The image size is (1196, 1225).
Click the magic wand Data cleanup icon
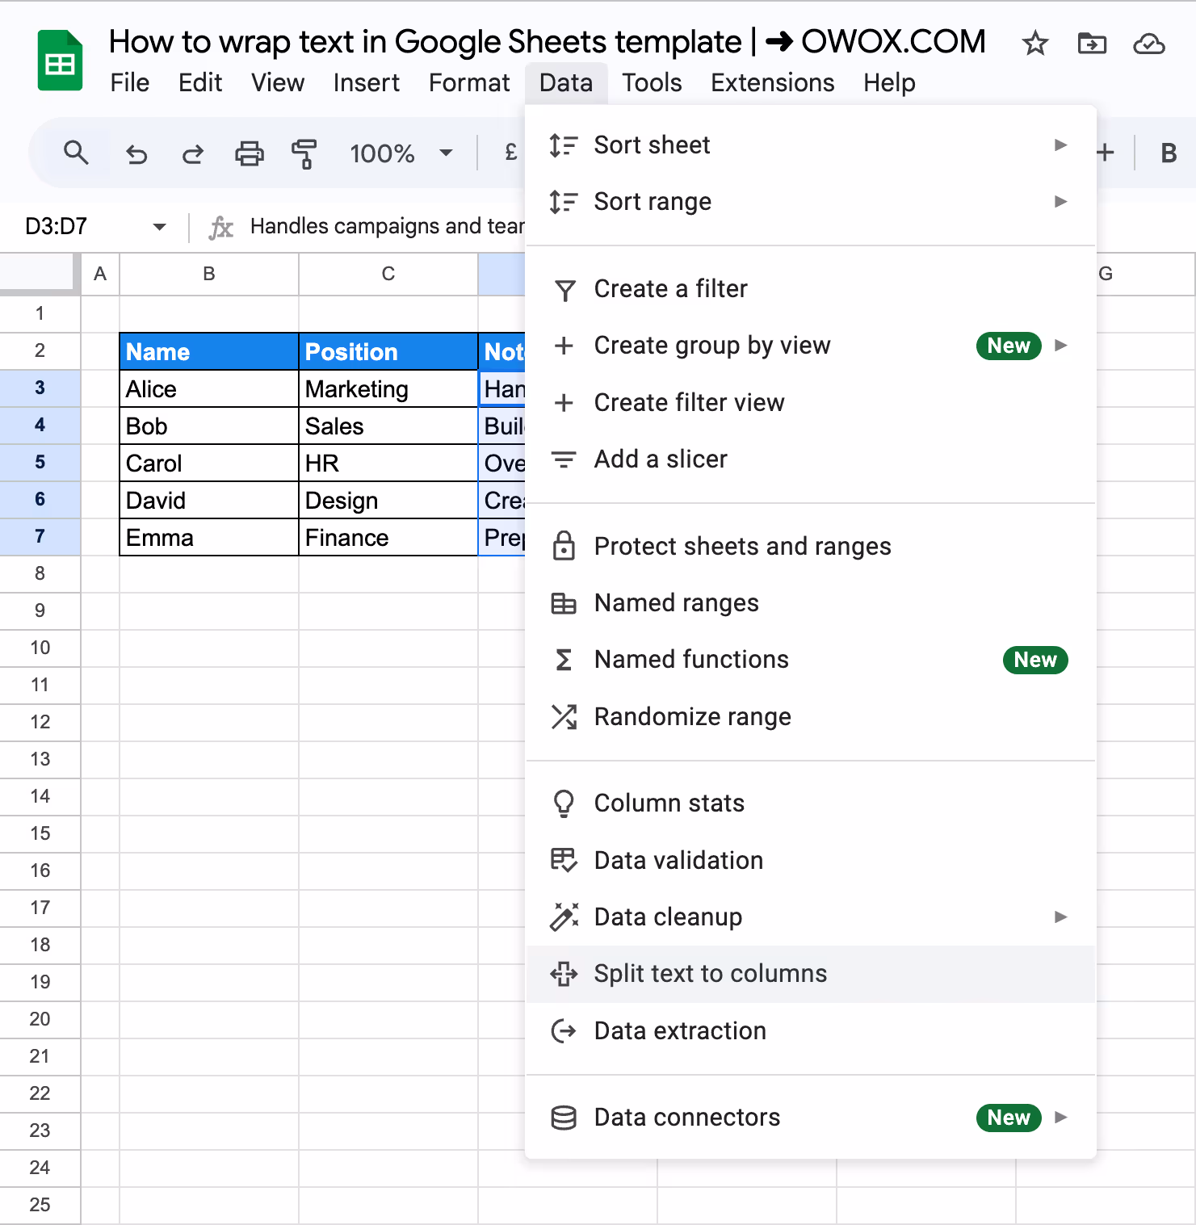coord(564,917)
